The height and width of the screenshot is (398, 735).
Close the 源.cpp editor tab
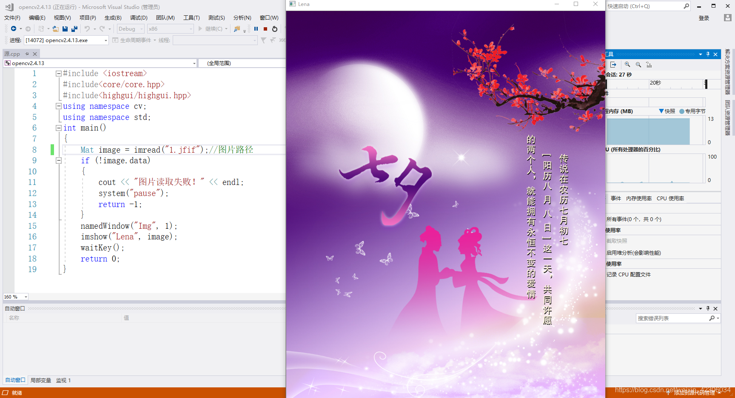(35, 54)
